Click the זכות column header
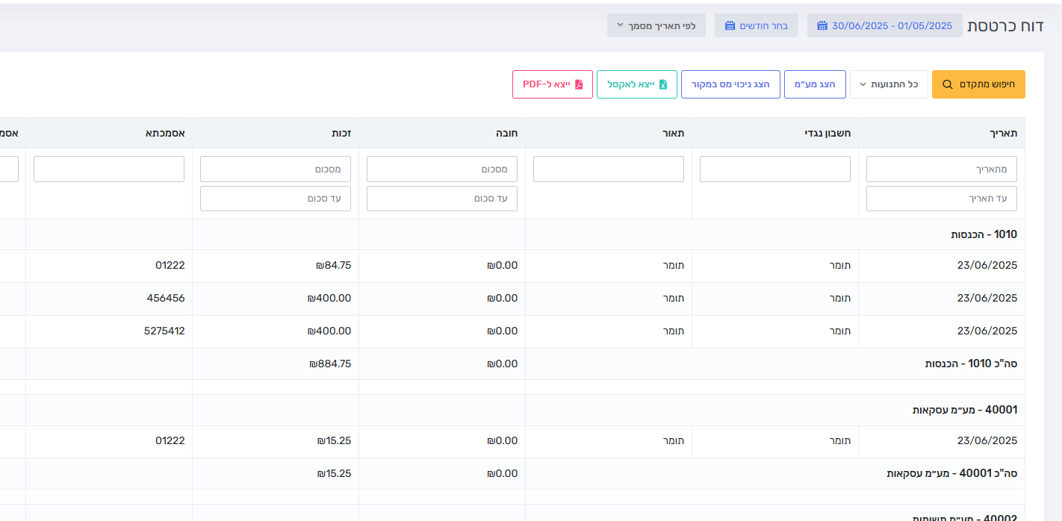This screenshot has height=521, width=1062. [x=341, y=133]
